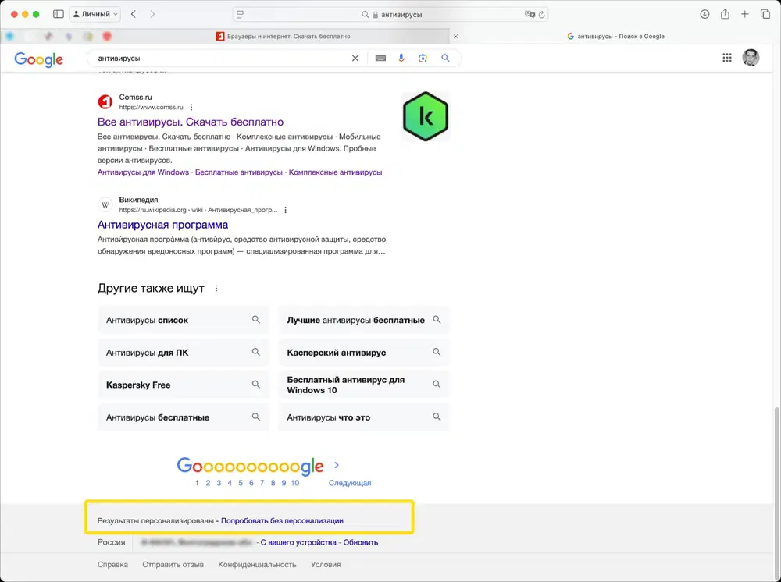Image resolution: width=781 pixels, height=582 pixels.
Task: Click the translate icon in address bar
Action: 530,14
